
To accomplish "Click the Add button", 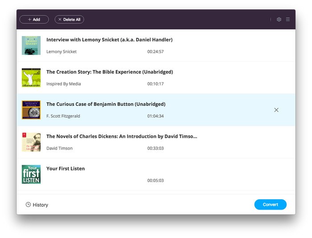I will coord(34,20).
